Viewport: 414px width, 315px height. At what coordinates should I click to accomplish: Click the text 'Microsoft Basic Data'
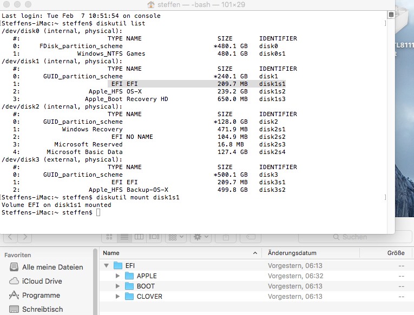click(85, 152)
